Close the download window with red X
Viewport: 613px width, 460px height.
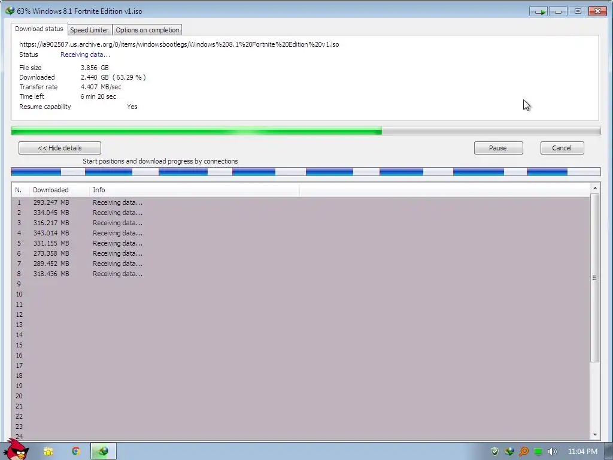click(597, 11)
